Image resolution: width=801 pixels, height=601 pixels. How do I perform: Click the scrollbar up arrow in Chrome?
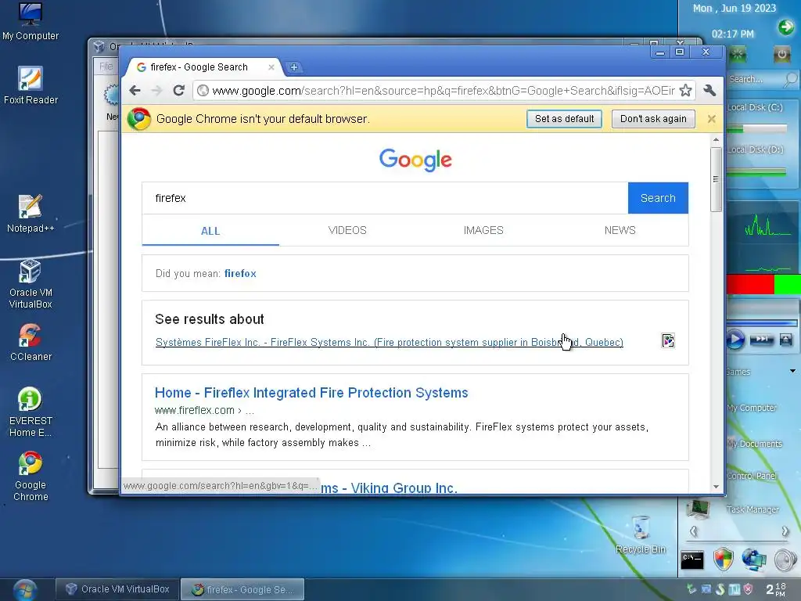point(716,139)
